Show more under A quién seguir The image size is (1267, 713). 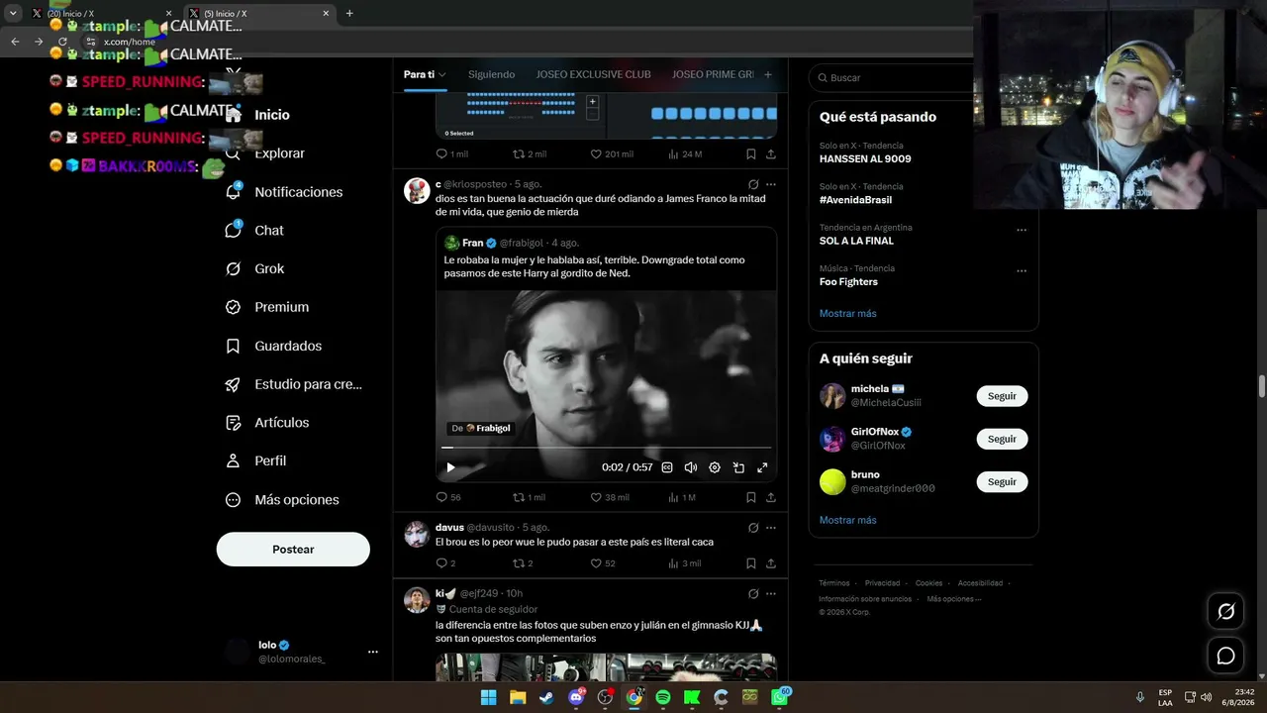(847, 520)
